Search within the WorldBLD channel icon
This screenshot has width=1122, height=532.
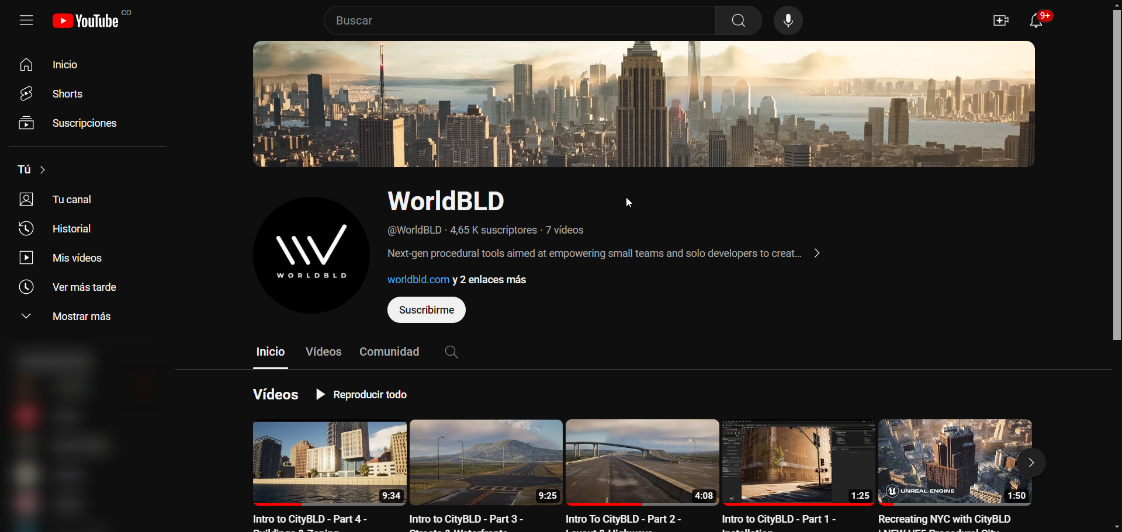click(x=451, y=352)
